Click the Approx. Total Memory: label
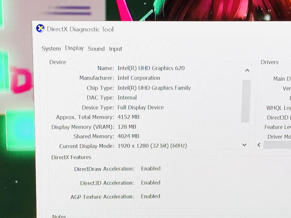 click(x=85, y=117)
